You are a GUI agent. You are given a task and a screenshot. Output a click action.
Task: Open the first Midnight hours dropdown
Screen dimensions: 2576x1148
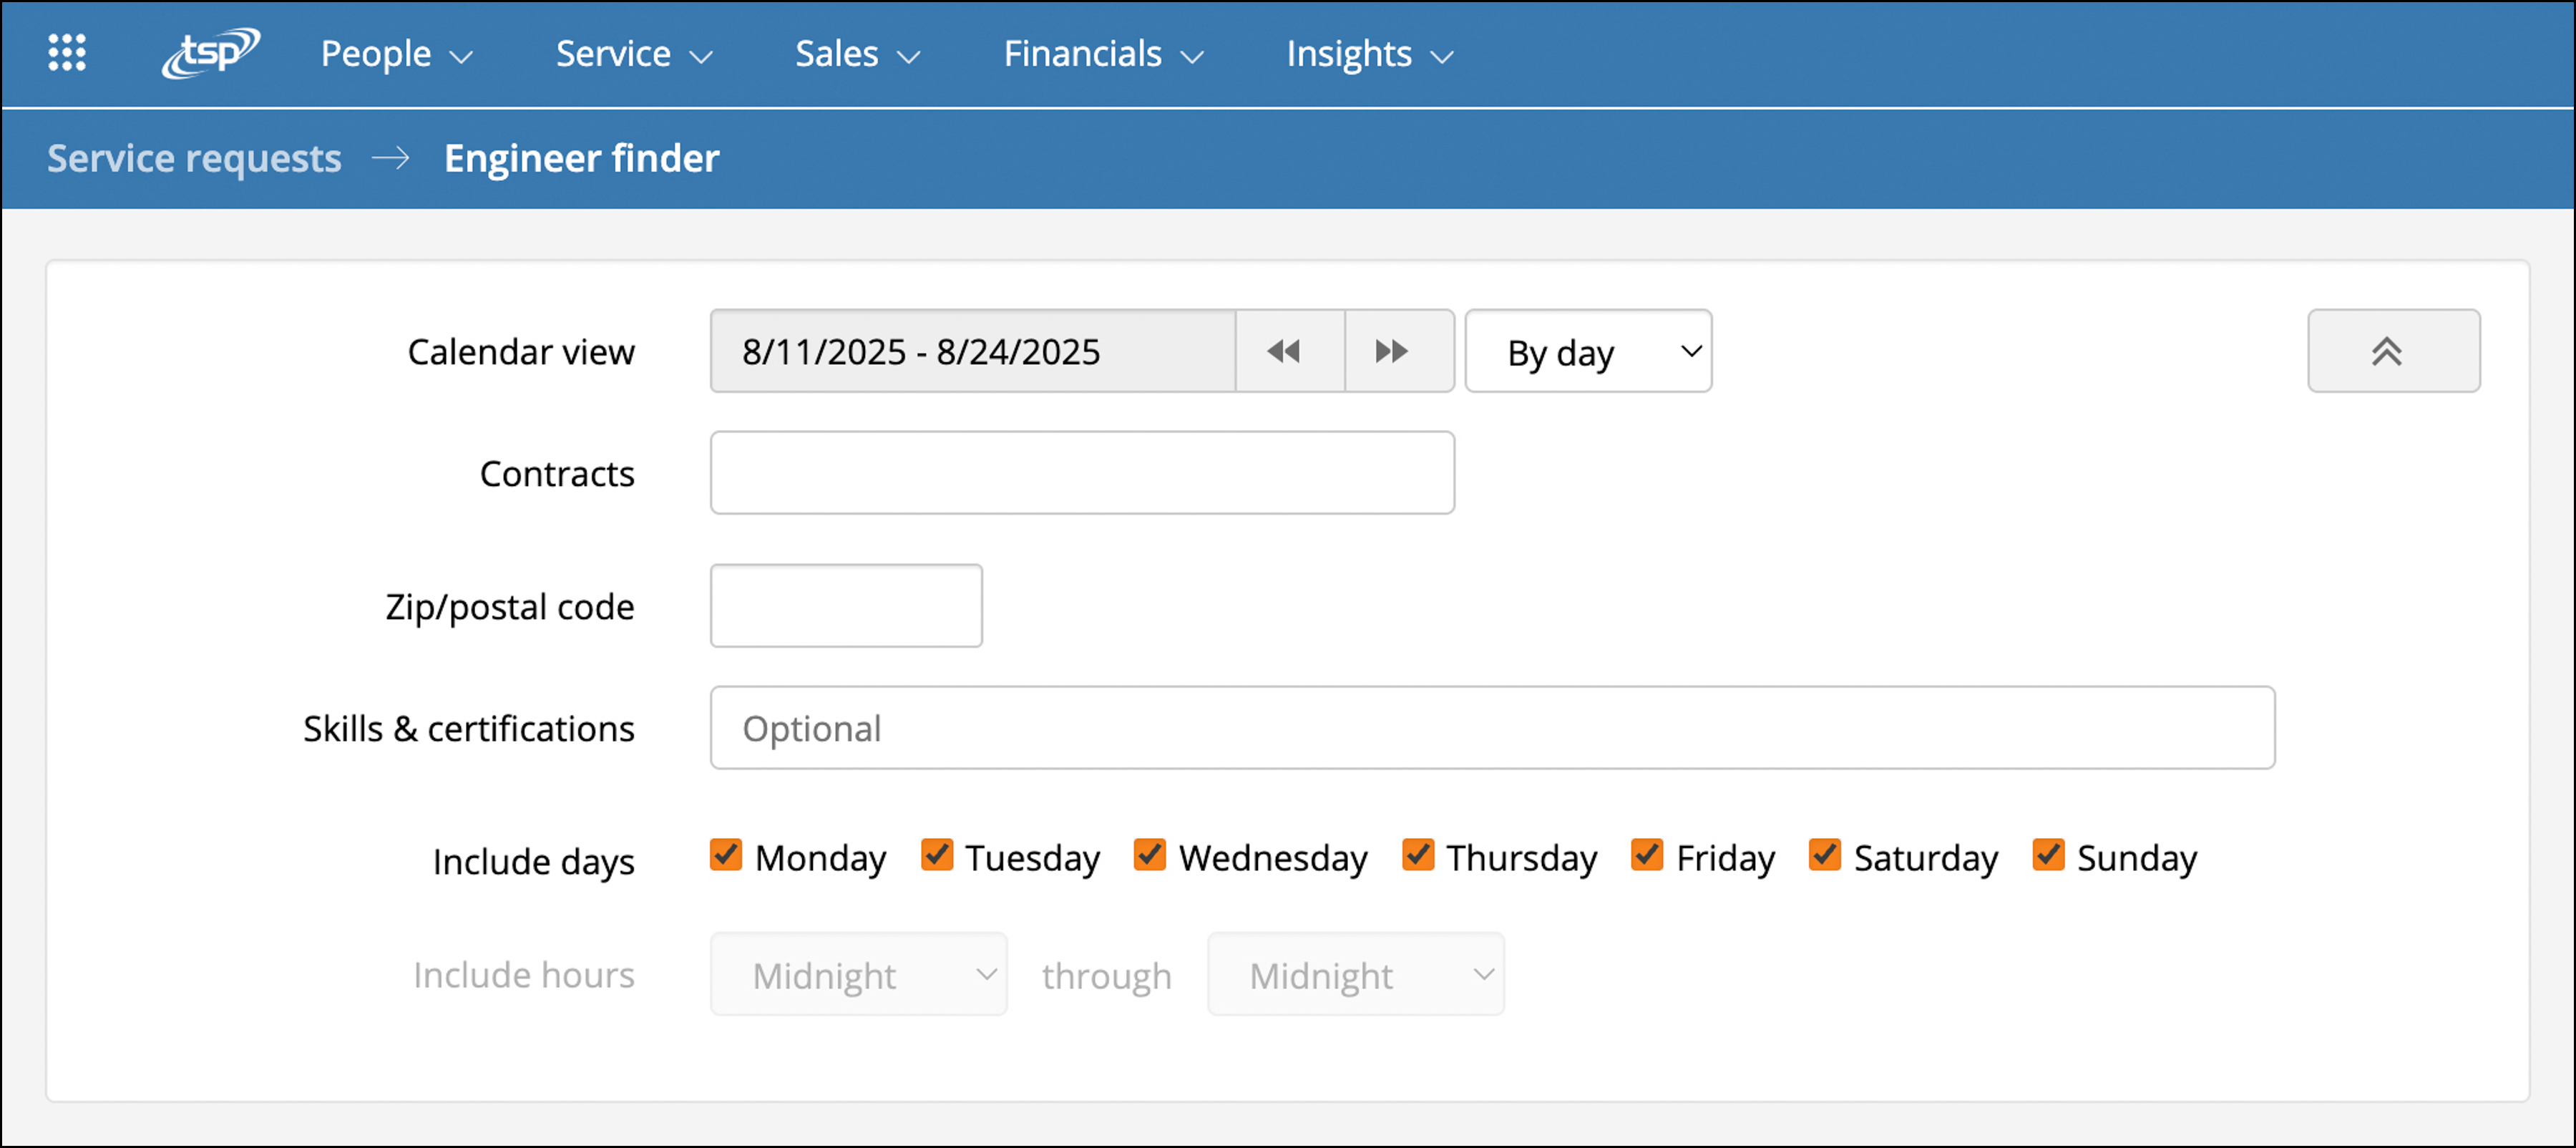857,974
